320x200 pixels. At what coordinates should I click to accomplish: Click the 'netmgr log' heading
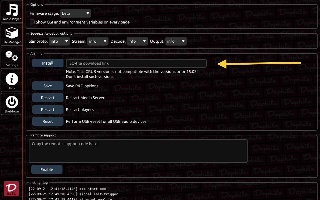39,183
